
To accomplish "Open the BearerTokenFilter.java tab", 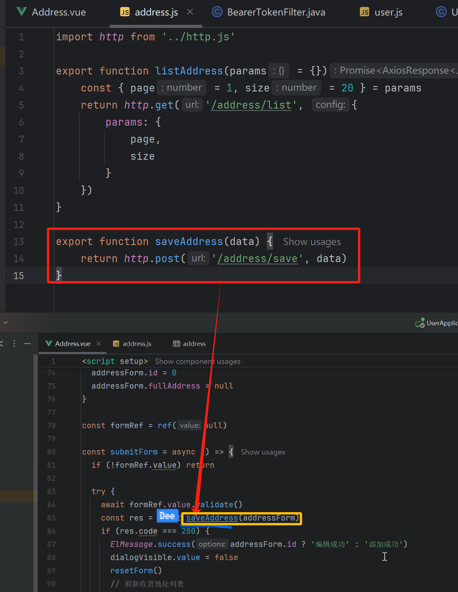I will (269, 12).
